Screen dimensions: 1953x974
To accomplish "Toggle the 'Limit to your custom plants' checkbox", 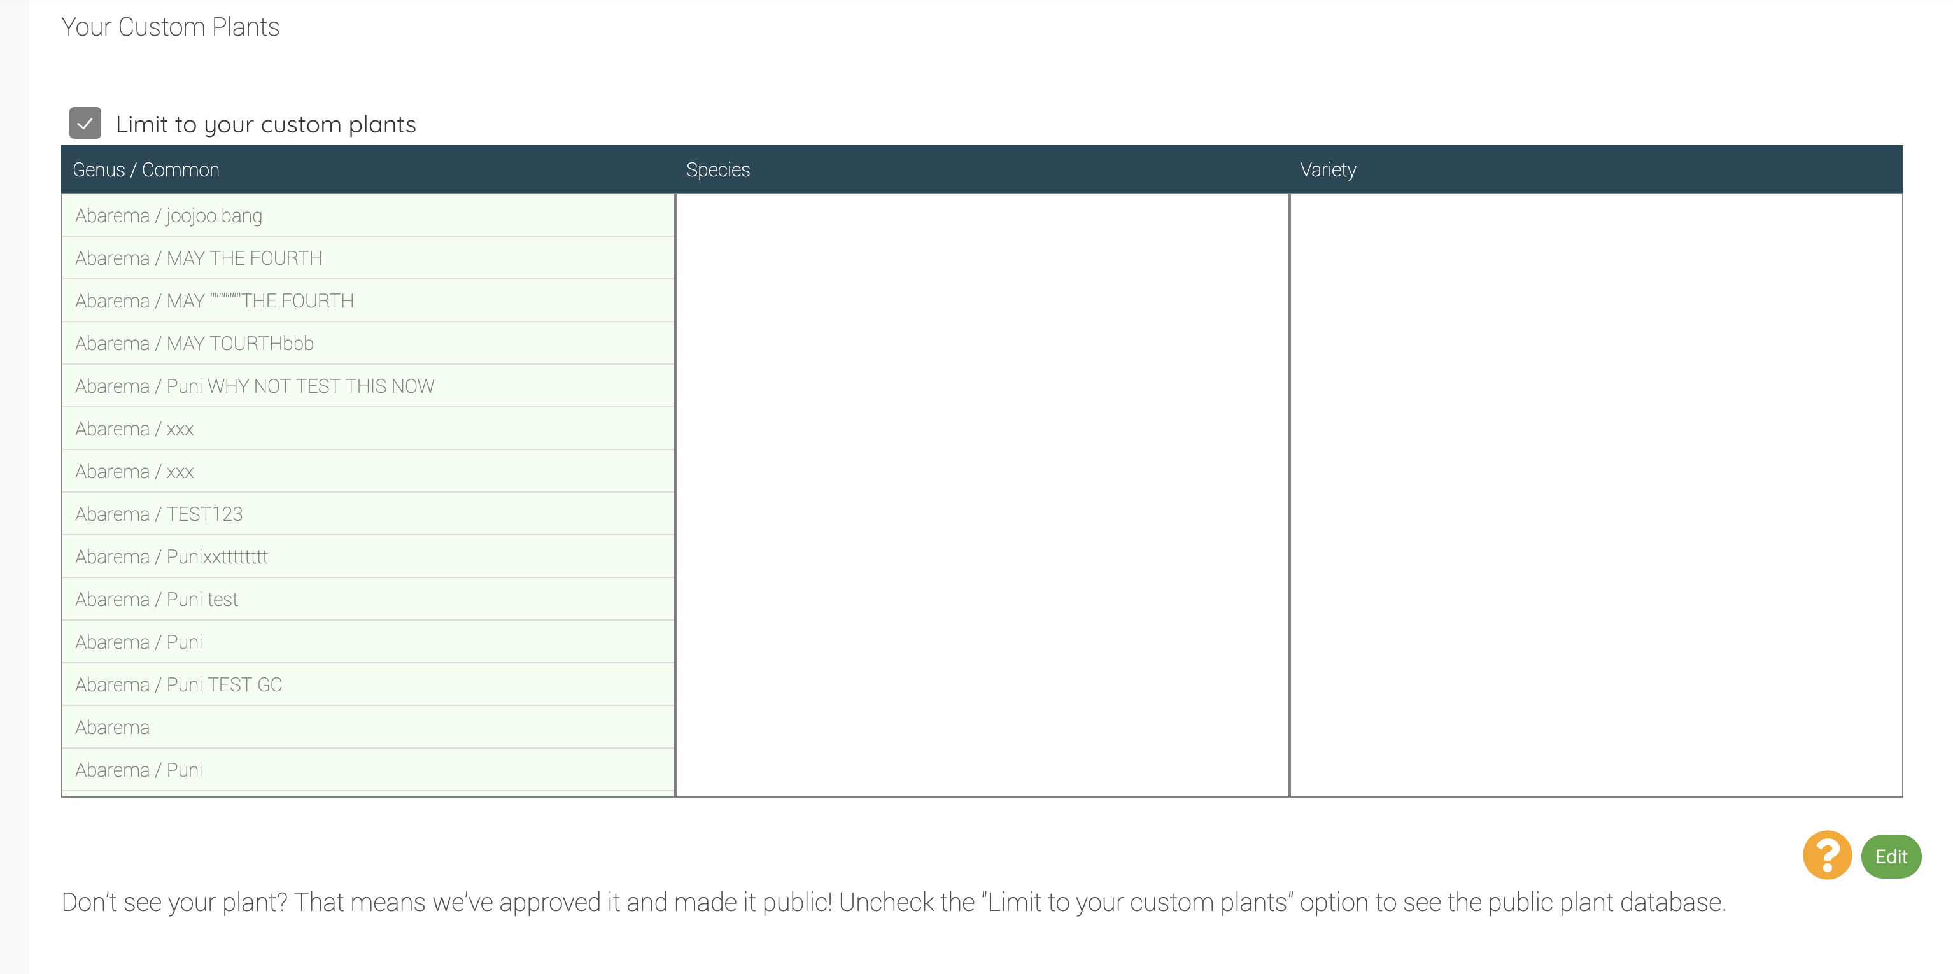I will click(85, 122).
